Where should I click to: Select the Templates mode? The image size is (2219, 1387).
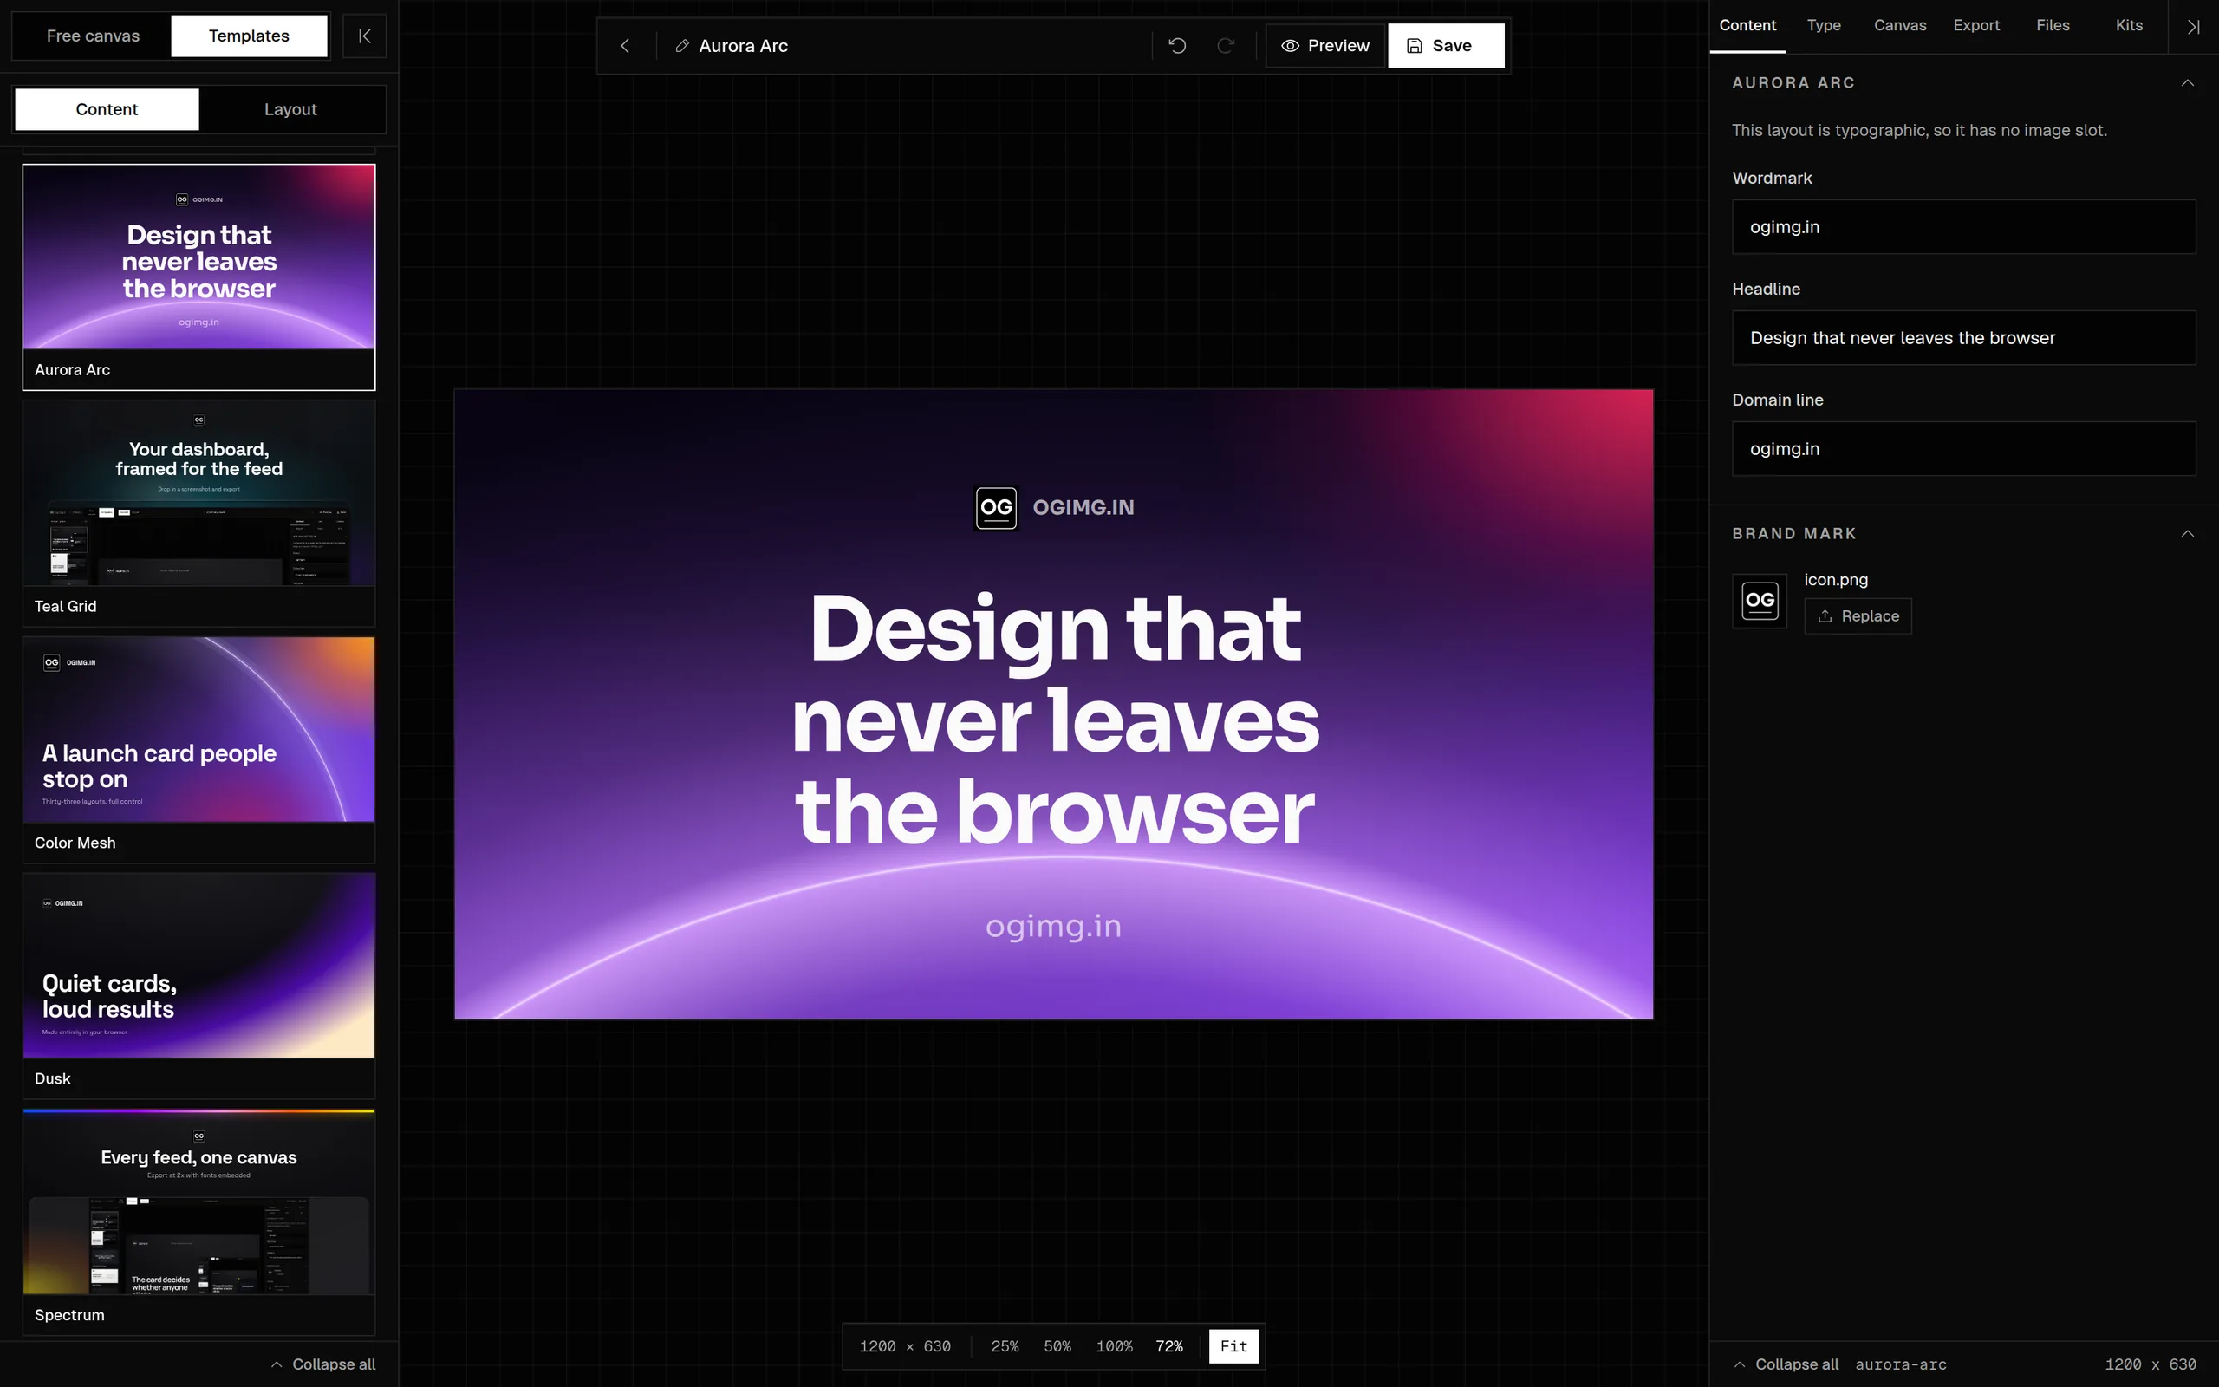(x=249, y=36)
